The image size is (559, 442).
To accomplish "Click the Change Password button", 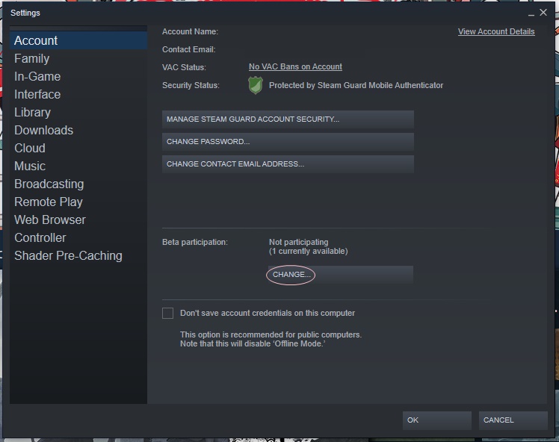I will (288, 142).
